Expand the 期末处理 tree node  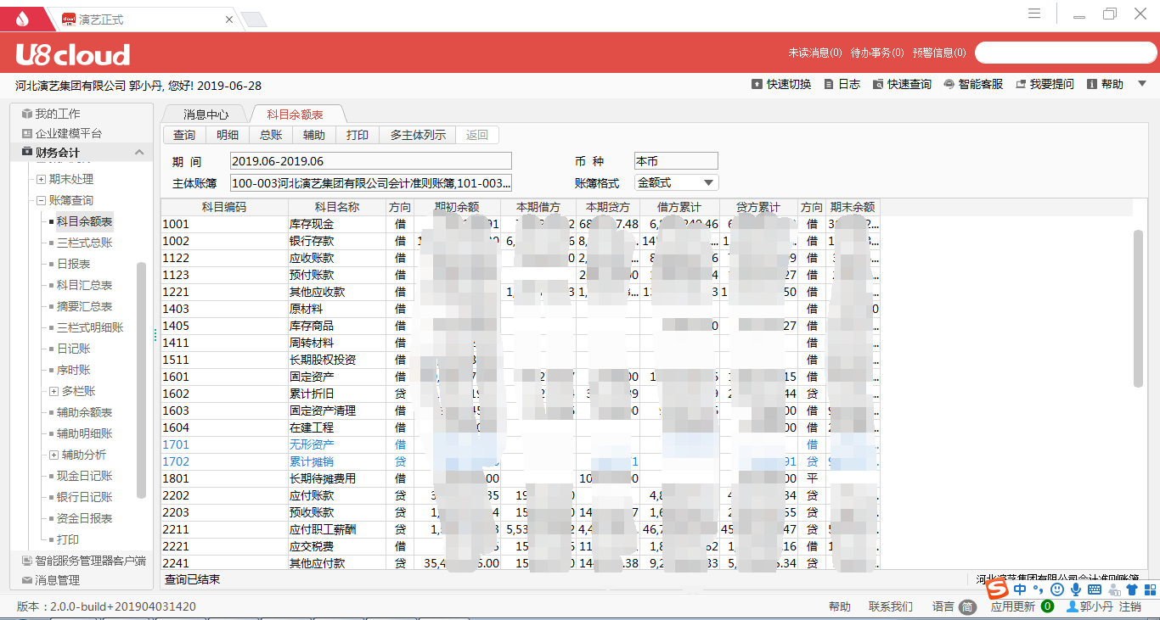coord(41,179)
